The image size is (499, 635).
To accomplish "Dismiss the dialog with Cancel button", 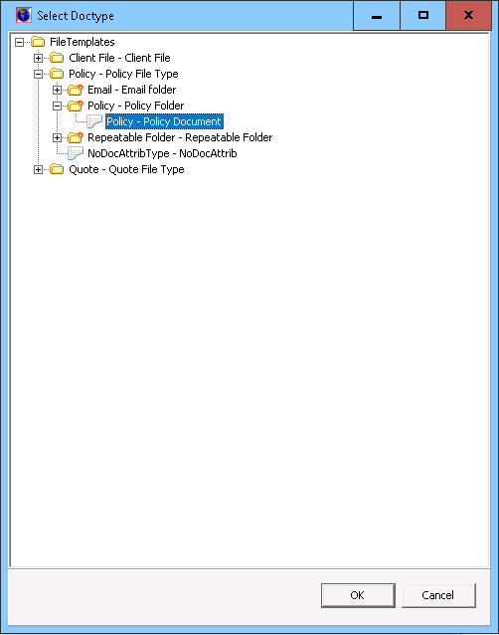I will point(438,595).
